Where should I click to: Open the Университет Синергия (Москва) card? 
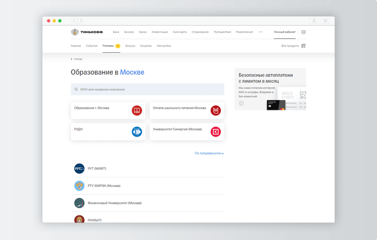pyautogui.click(x=187, y=132)
